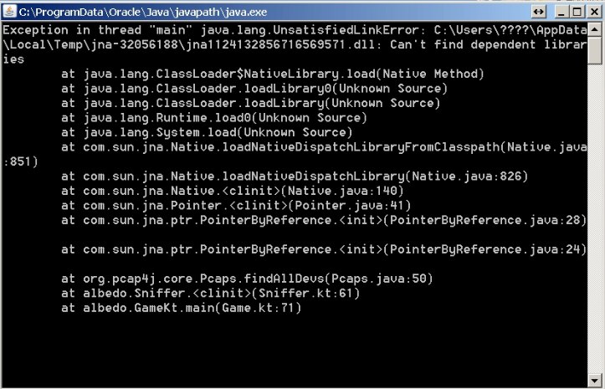Viewport: 605px width, 389px height.
Task: Click the Java icon in the title bar
Action: 10,12
